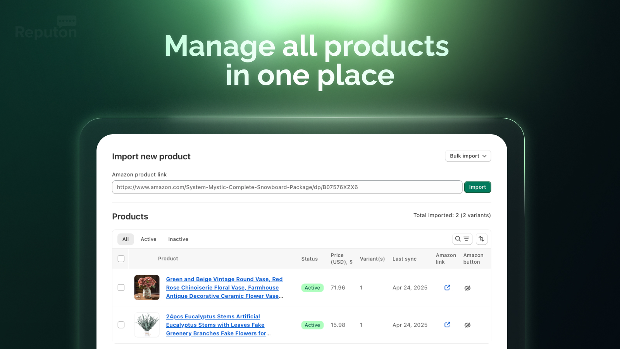Switch to the Inactive tab
620x349 pixels.
[x=178, y=239]
